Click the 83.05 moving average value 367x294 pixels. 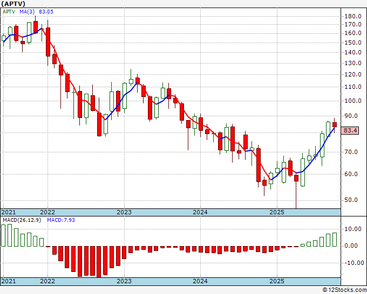point(46,12)
